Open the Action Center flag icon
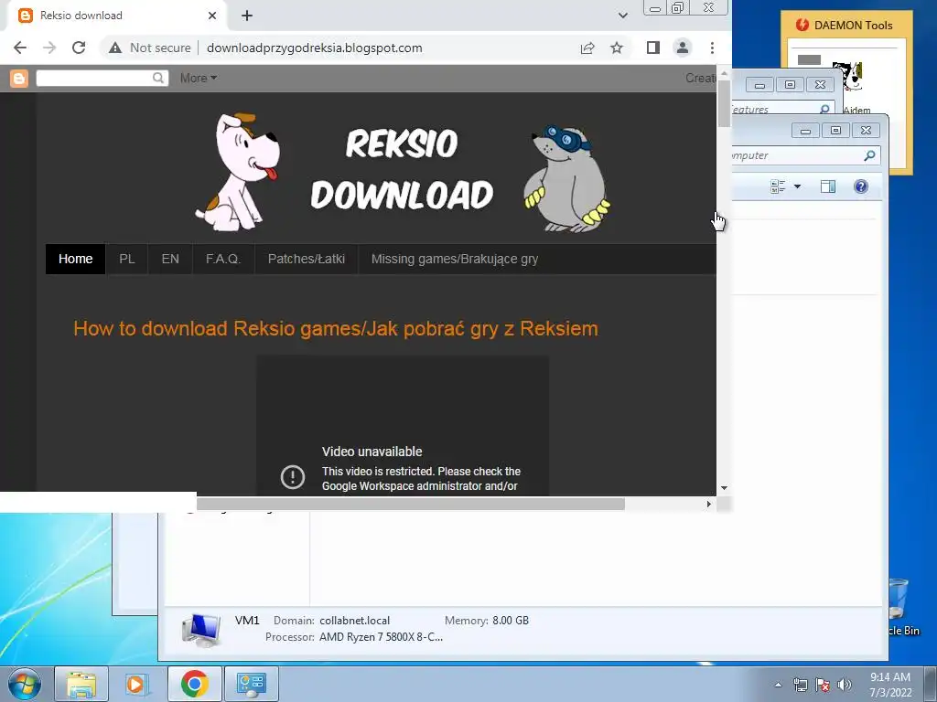 pyautogui.click(x=823, y=685)
